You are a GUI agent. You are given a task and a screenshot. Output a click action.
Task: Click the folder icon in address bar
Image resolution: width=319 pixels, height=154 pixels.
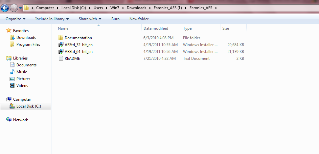(26, 8)
